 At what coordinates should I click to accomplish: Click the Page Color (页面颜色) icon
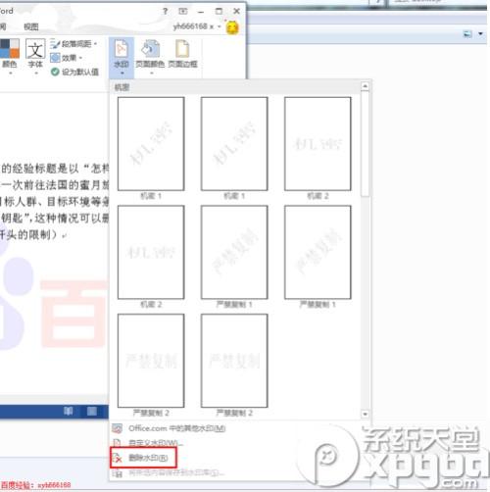(150, 49)
